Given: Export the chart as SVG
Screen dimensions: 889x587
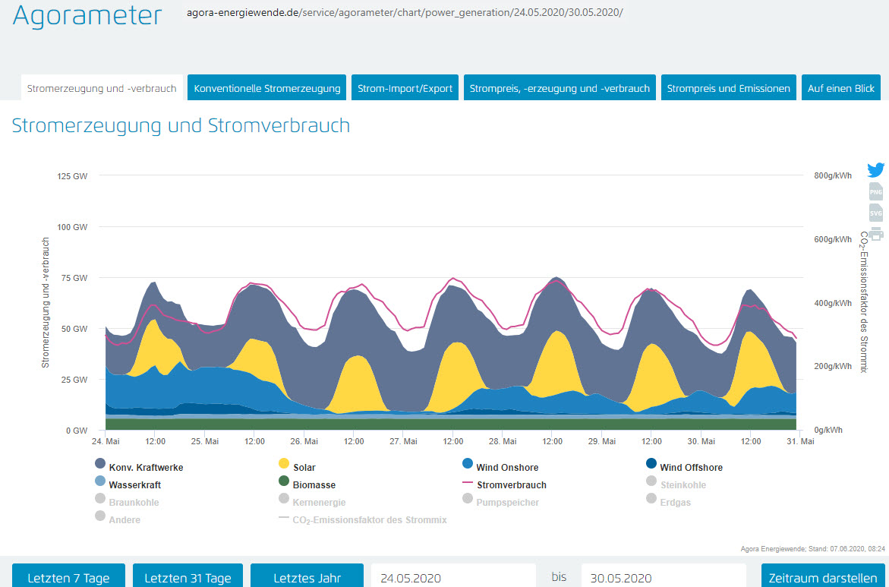Looking at the screenshot, I should (x=875, y=213).
